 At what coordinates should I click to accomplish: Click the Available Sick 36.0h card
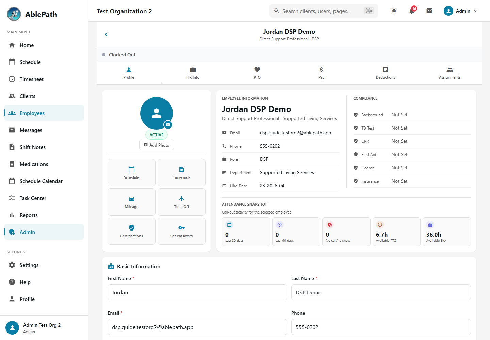tap(447, 232)
